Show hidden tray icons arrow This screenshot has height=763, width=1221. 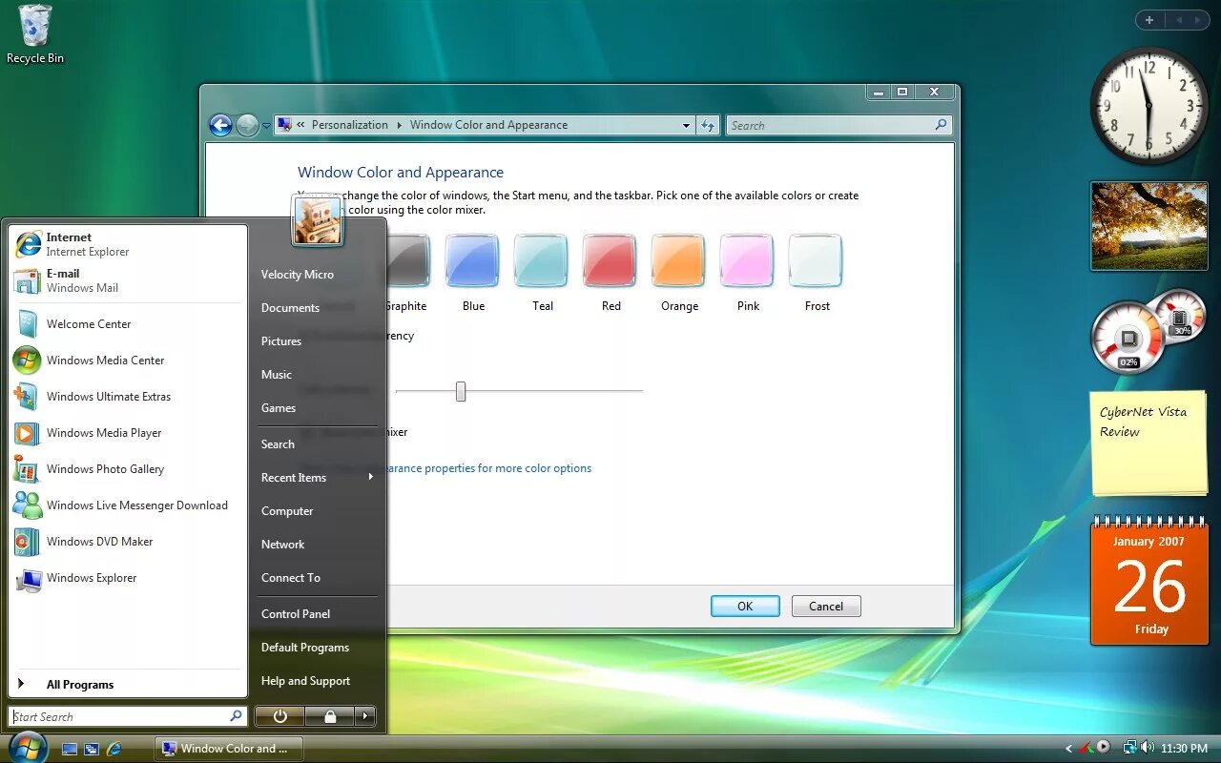(1068, 749)
